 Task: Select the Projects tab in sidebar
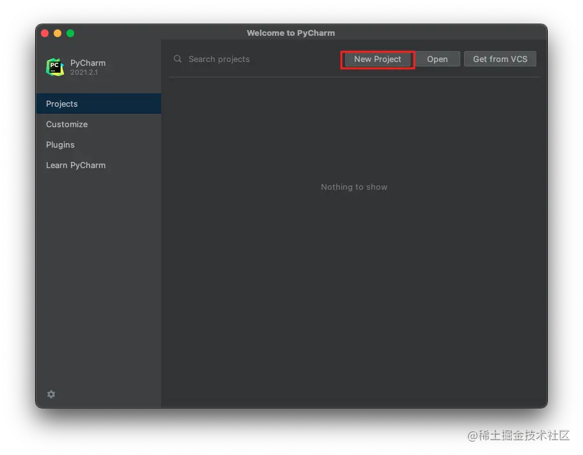click(99, 104)
